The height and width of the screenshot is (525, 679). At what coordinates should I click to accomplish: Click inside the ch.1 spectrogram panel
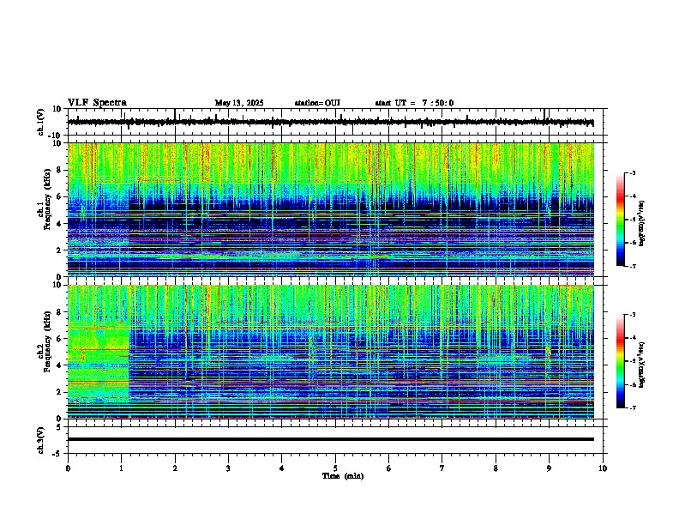pos(331,209)
